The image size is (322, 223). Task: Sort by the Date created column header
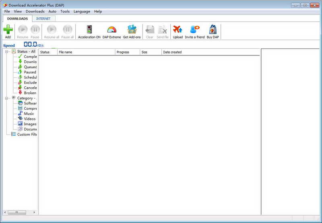(x=211, y=52)
